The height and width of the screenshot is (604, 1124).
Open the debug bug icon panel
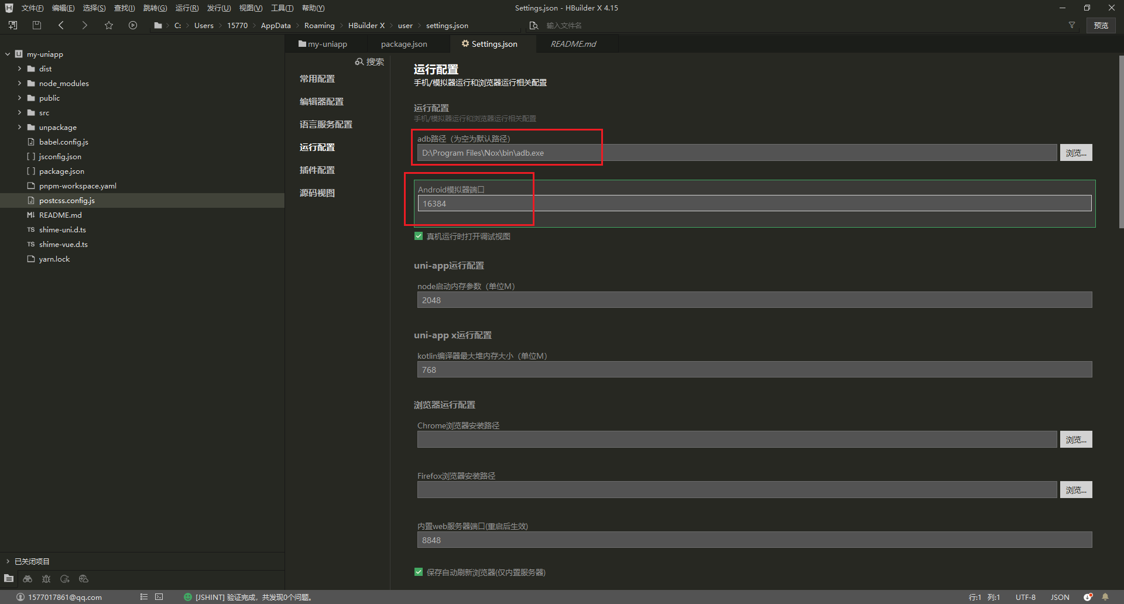pos(46,579)
